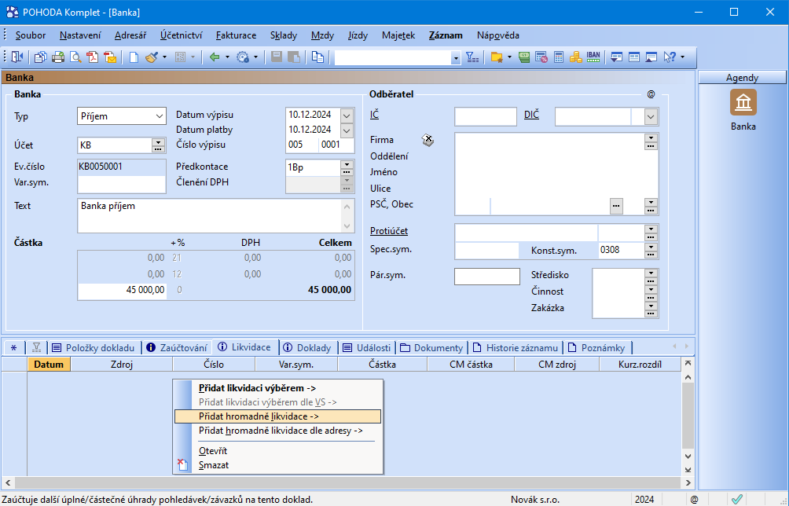Image resolution: width=789 pixels, height=506 pixels.
Task: Click the IČ underlined label link
Action: 374,115
